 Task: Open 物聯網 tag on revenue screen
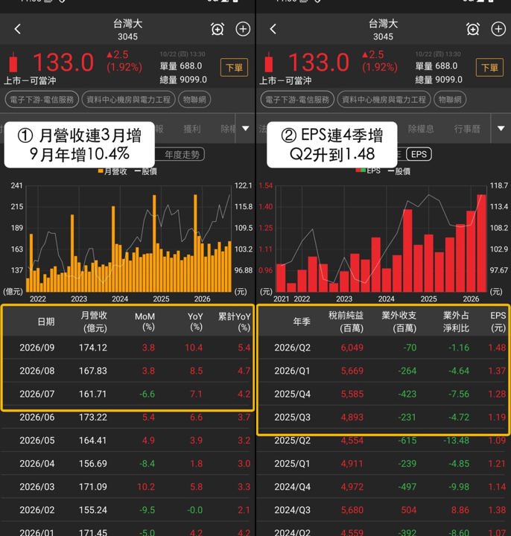pos(194,100)
